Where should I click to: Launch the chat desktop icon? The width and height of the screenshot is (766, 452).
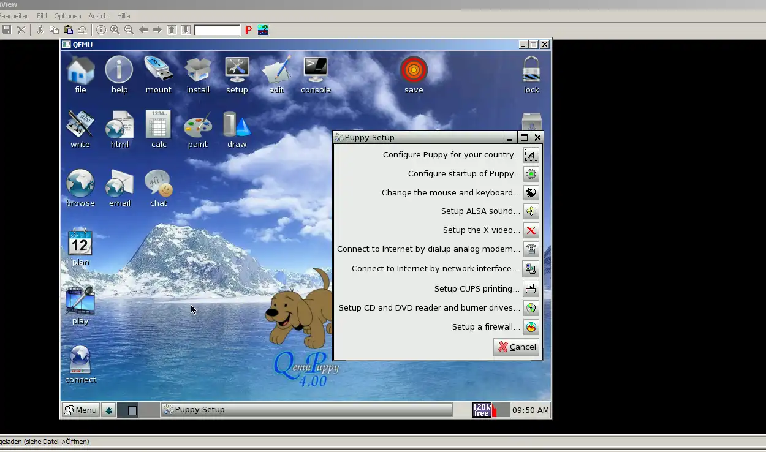point(159,189)
